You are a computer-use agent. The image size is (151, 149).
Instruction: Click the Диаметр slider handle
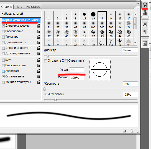coord(48,56)
